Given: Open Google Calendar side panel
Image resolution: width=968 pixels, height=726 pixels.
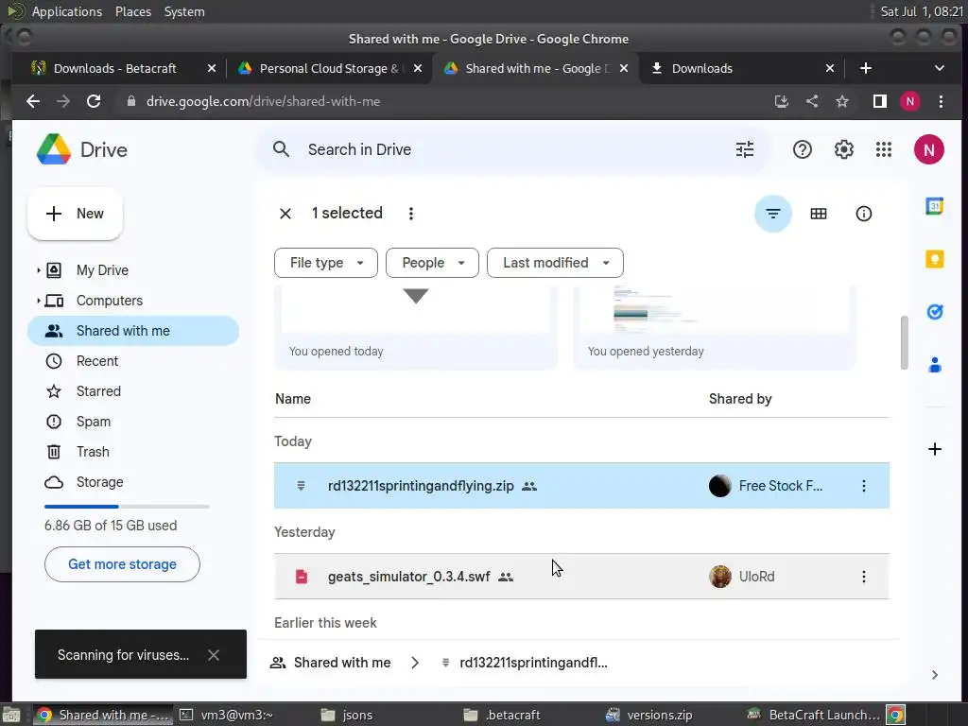Looking at the screenshot, I should click(934, 206).
